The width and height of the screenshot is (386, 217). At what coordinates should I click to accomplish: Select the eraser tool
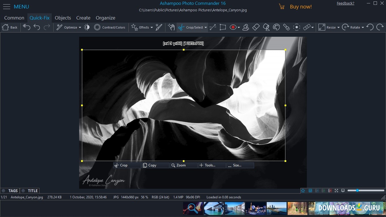coord(256,27)
